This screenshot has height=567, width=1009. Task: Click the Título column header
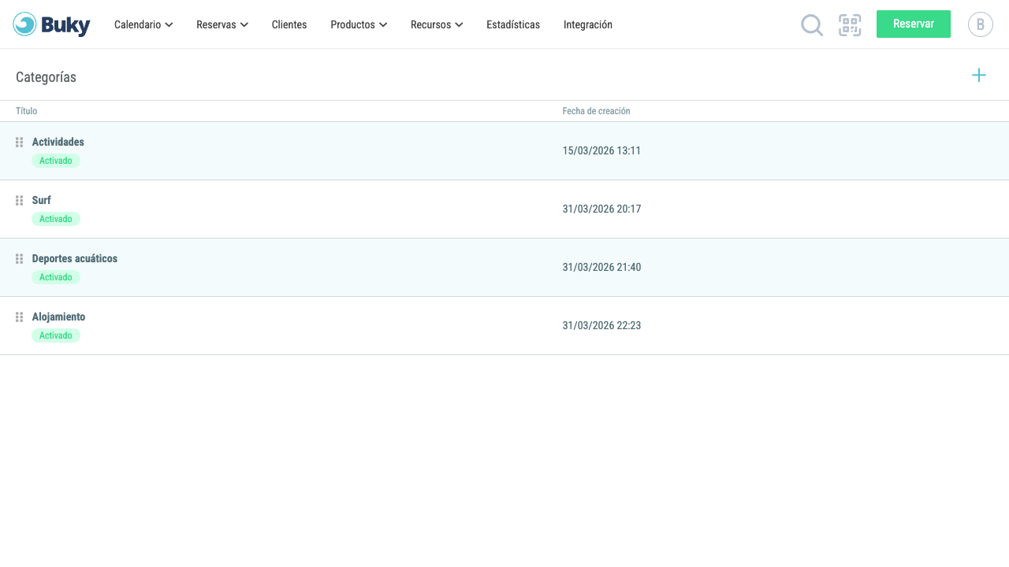tap(27, 111)
